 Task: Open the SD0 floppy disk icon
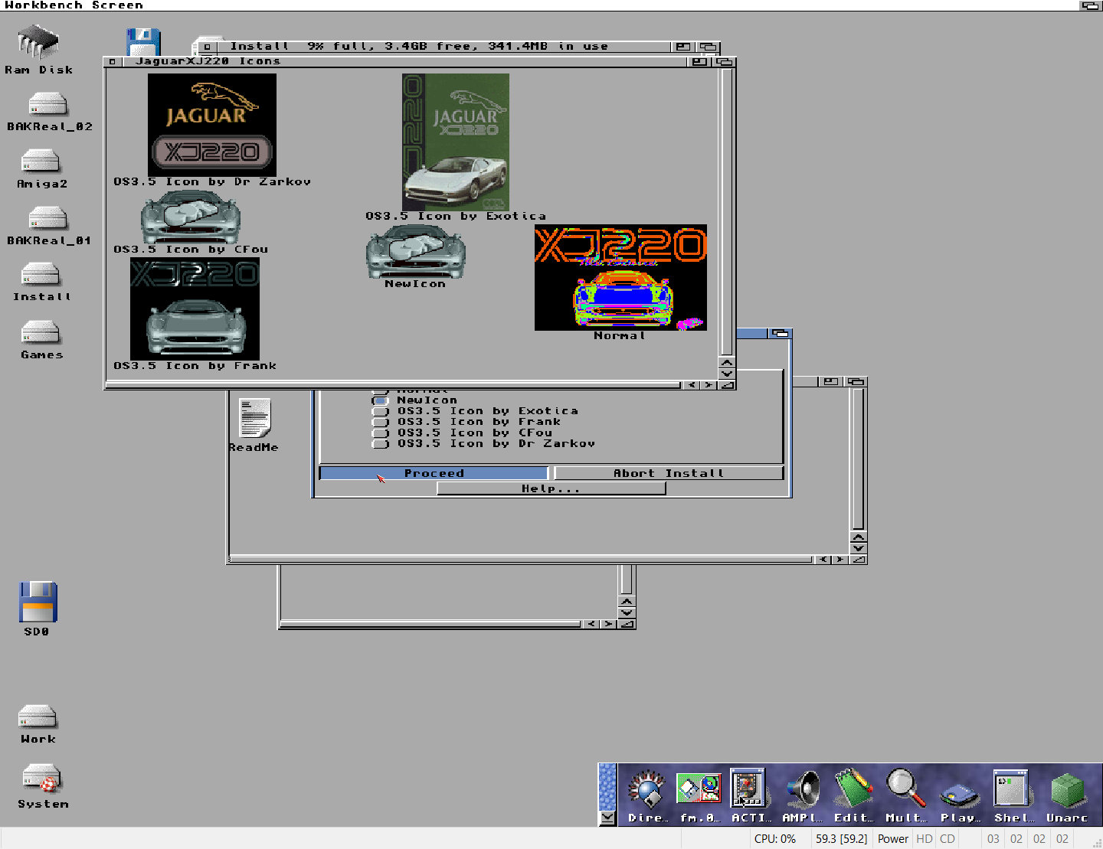(x=38, y=602)
